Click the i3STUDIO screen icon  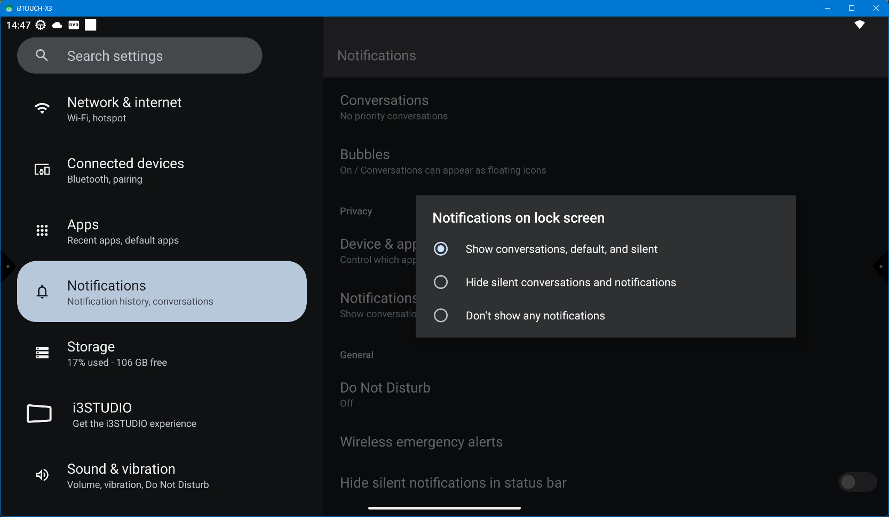coord(39,414)
